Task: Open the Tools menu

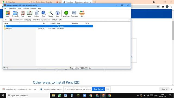Action: [19, 8]
